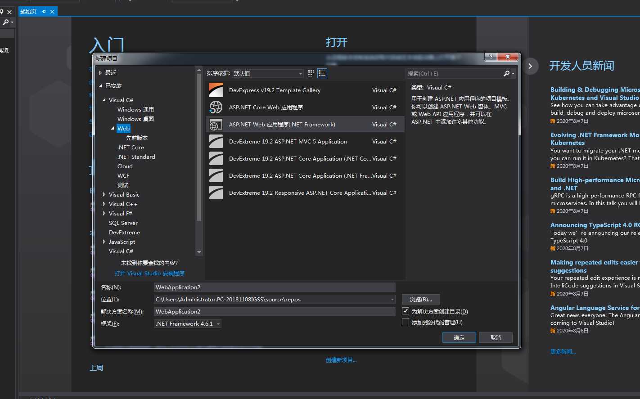
Task: Open location path dropdown arrow
Action: (392, 299)
